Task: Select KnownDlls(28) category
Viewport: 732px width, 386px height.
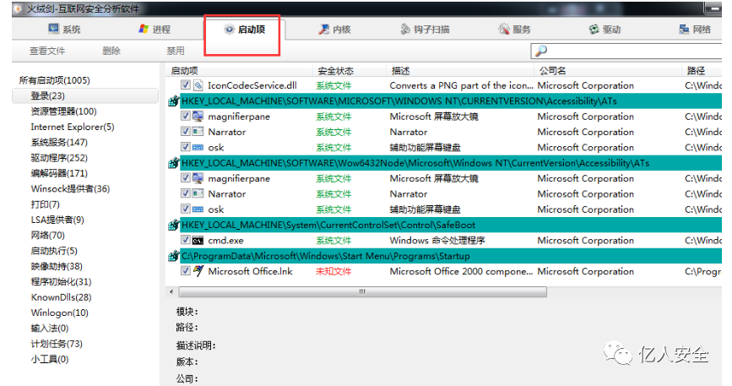Action: click(61, 296)
